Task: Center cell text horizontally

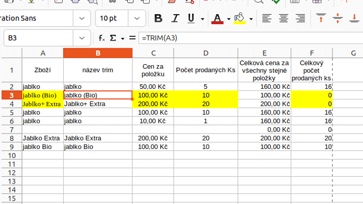Action: 284,18
